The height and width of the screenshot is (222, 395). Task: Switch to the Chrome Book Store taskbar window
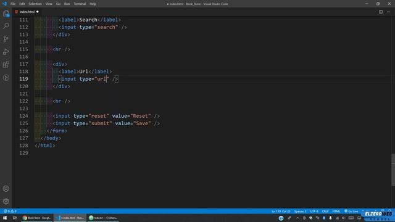(x=37, y=218)
